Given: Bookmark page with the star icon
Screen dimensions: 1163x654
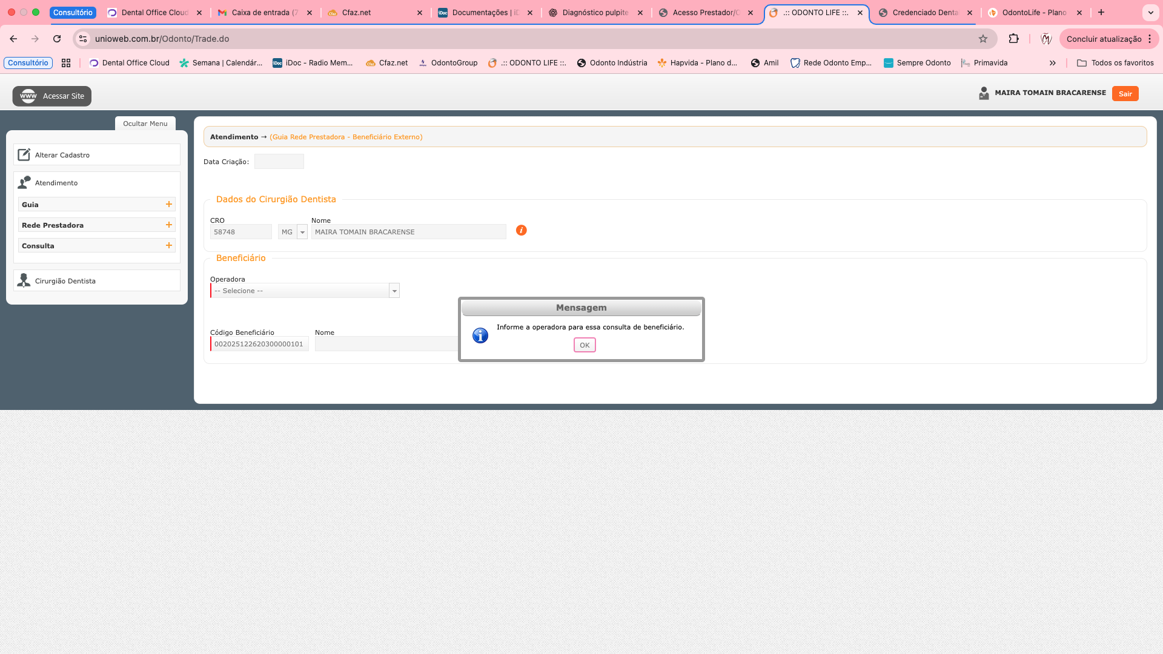Looking at the screenshot, I should pyautogui.click(x=983, y=39).
